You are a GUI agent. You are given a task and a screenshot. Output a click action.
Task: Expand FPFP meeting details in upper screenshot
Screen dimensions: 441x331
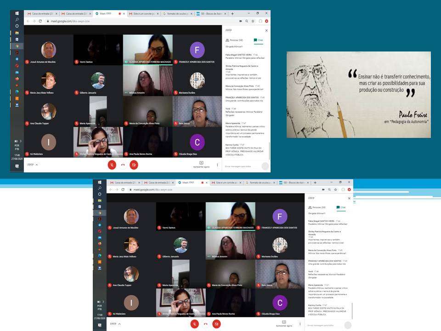(x=33, y=165)
